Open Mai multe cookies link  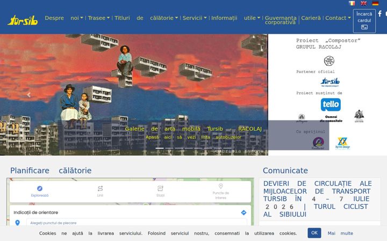[340, 234]
